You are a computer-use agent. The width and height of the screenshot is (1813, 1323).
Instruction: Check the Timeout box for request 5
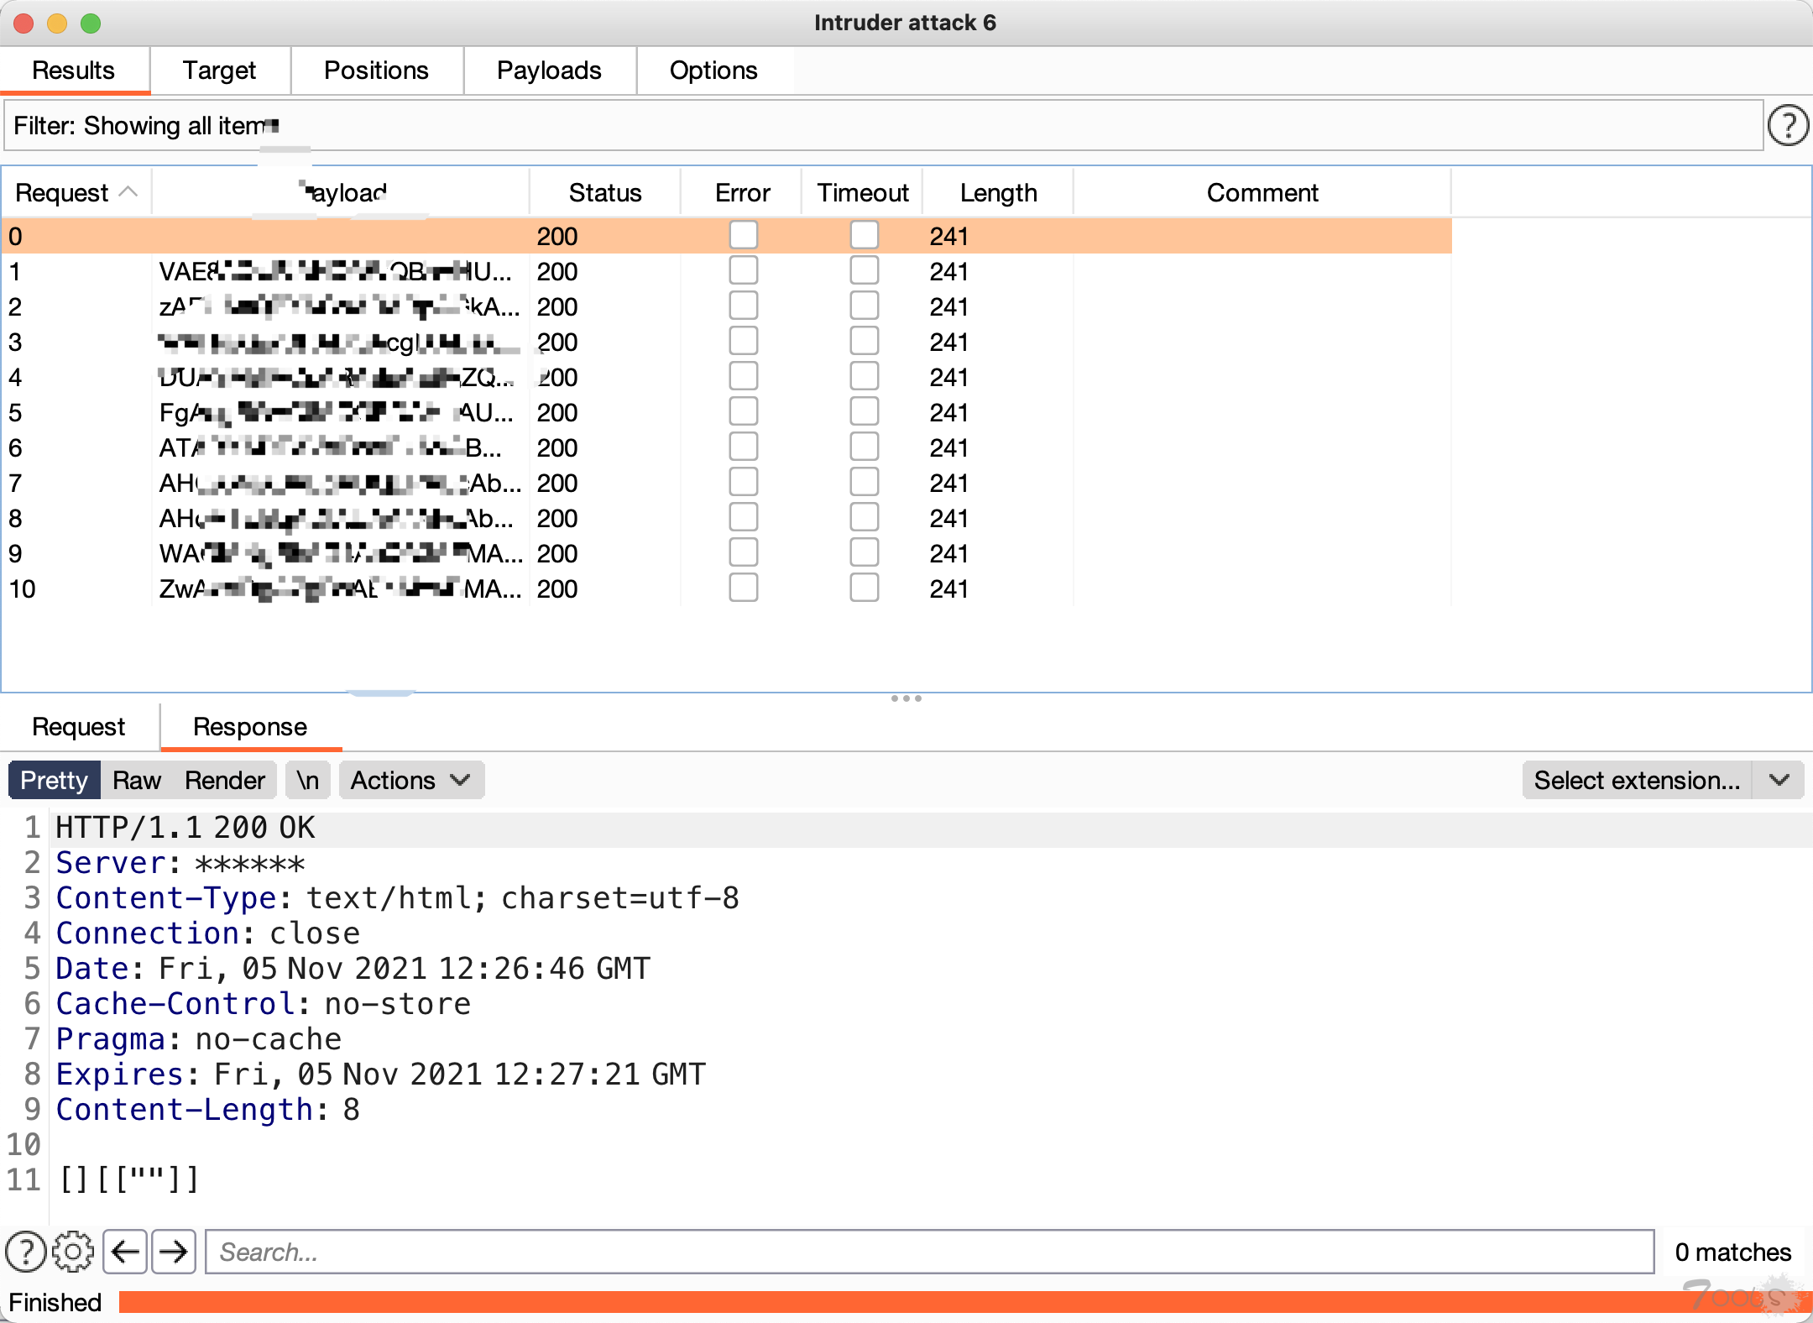pos(864,412)
